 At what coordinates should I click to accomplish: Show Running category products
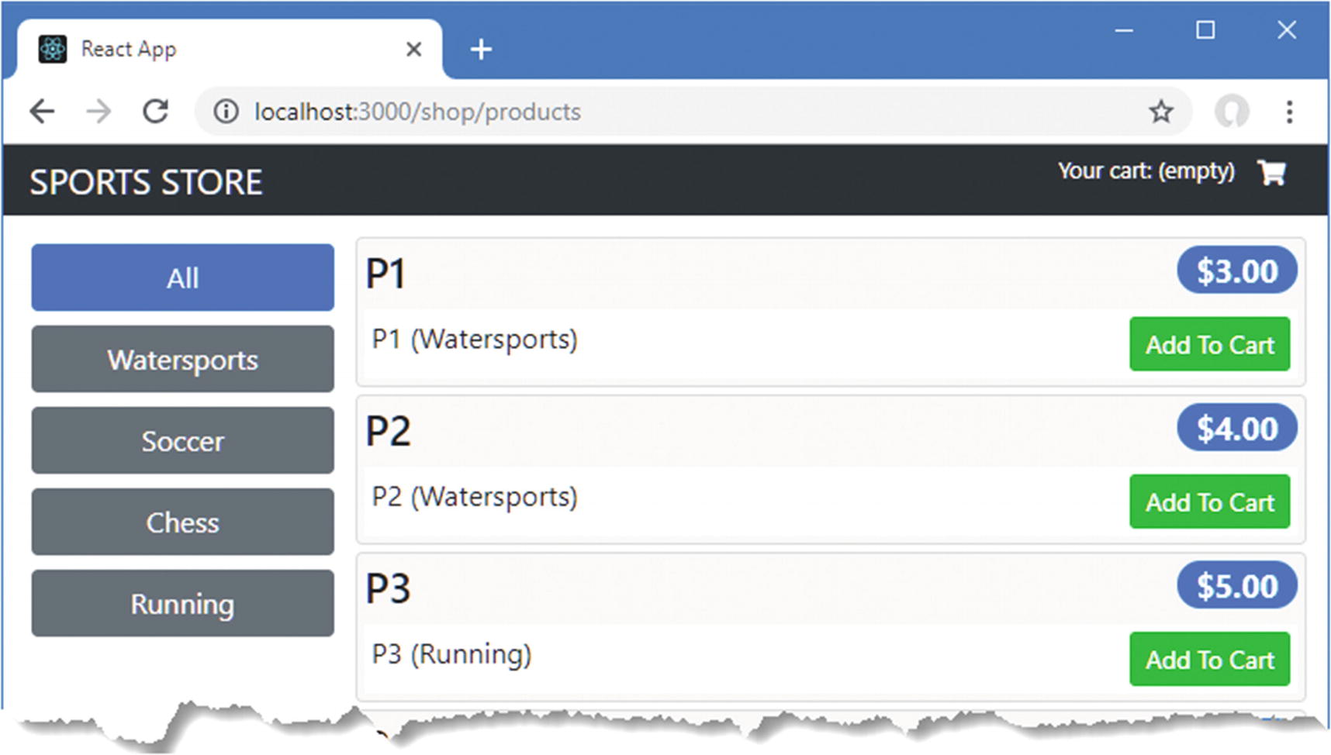point(182,603)
